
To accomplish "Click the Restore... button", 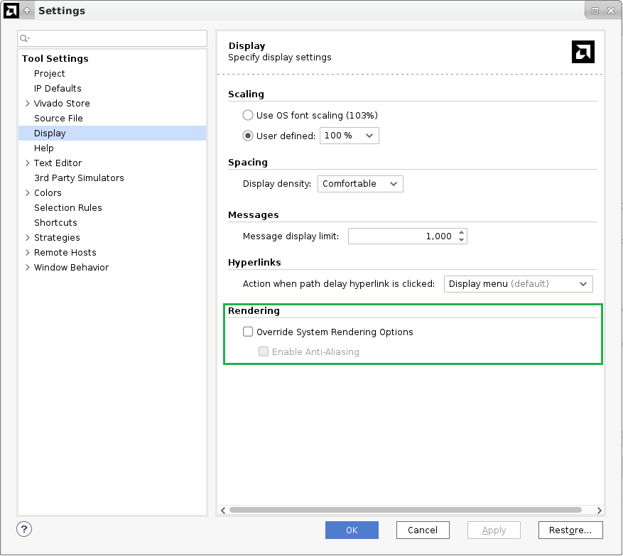I will point(570,530).
